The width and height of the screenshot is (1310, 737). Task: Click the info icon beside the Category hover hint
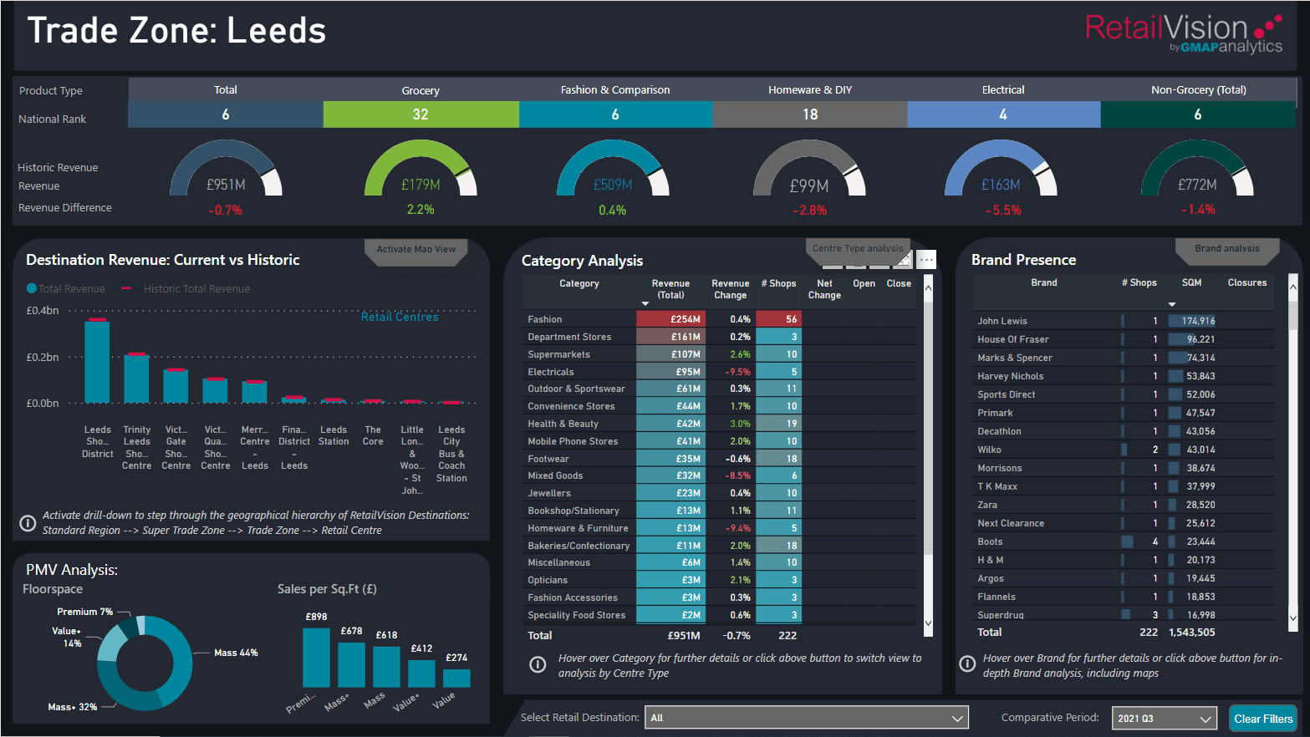pyautogui.click(x=538, y=665)
